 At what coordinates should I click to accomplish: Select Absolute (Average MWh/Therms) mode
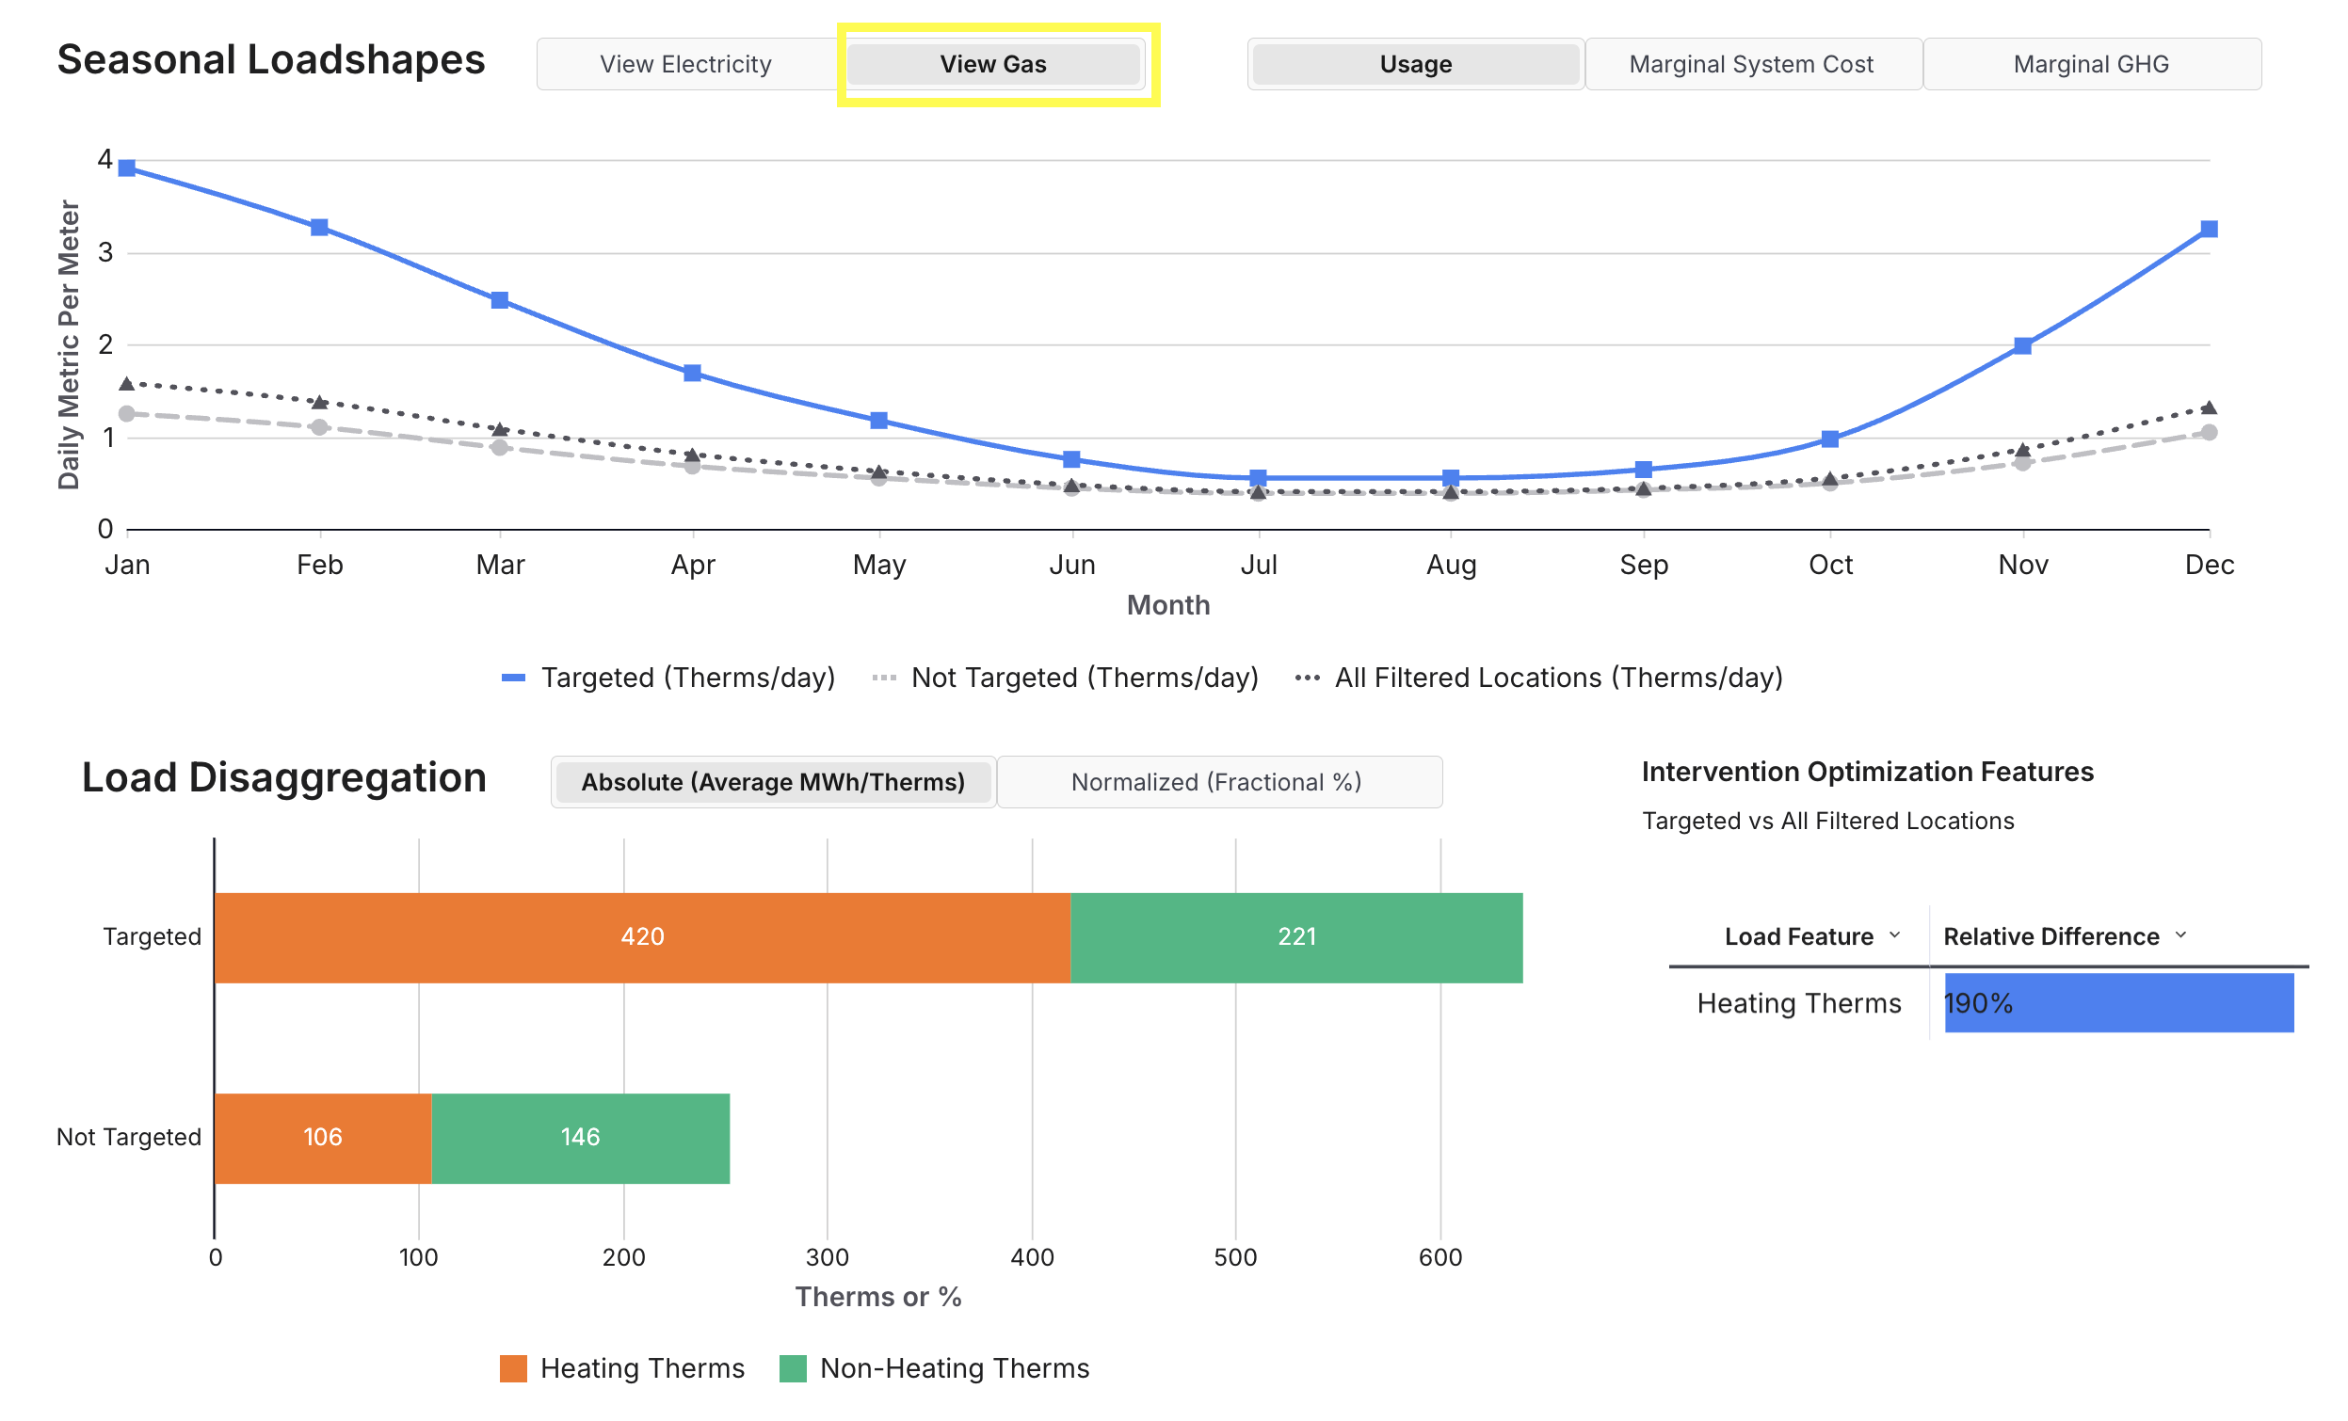(x=773, y=782)
